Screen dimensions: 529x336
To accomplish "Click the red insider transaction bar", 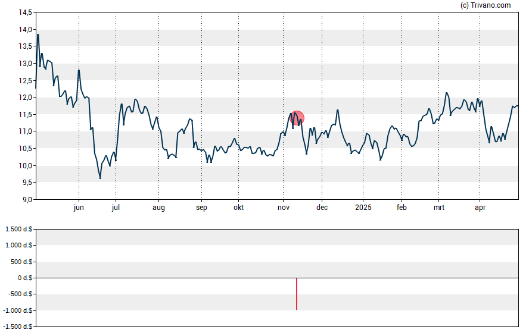I will point(297,294).
